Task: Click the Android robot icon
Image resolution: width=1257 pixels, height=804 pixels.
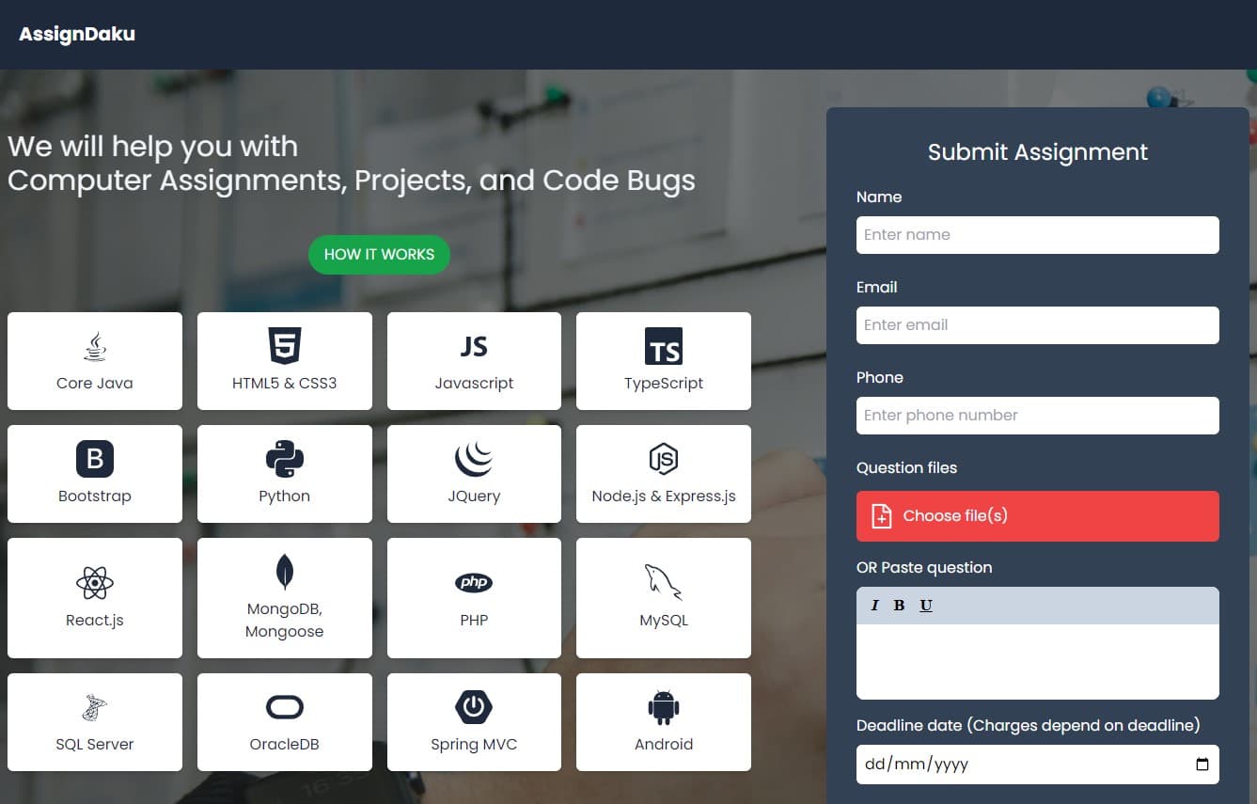Action: 663,707
